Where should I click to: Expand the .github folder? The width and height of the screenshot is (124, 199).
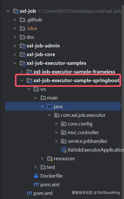click(15, 20)
